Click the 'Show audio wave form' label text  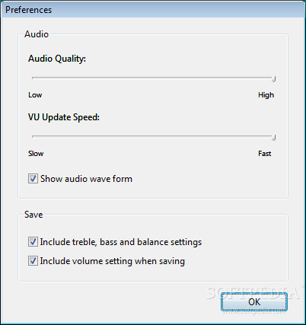pos(86,179)
